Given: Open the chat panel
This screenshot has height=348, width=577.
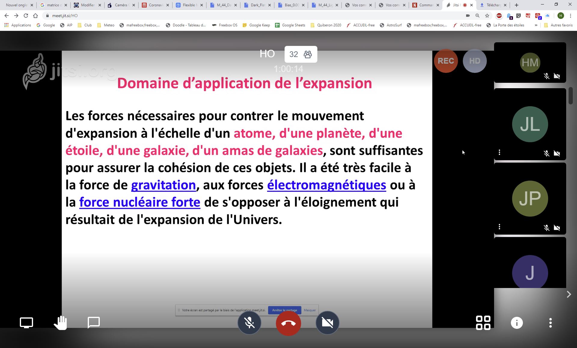Looking at the screenshot, I should click(x=93, y=323).
